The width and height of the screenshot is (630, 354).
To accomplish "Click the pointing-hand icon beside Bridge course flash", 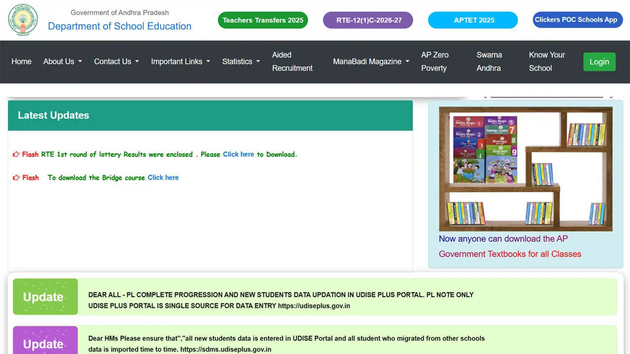I will tap(15, 177).
